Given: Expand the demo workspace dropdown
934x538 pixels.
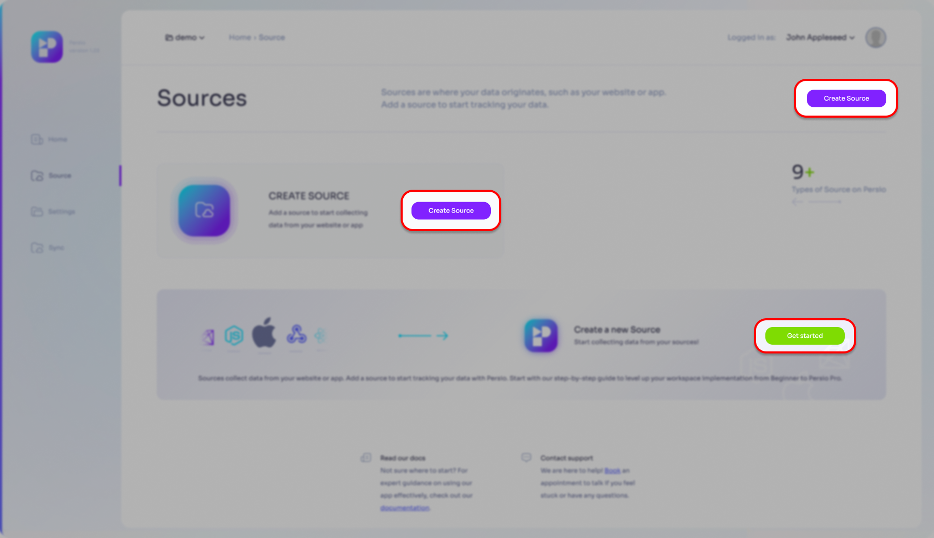Looking at the screenshot, I should coord(185,37).
